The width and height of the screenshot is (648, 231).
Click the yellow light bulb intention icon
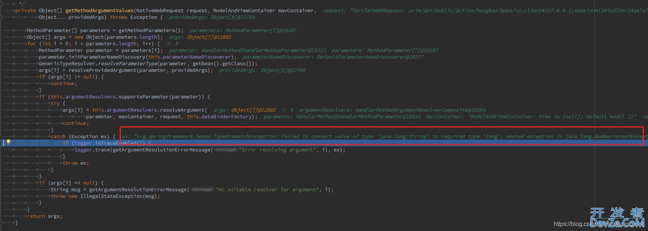tap(8, 142)
